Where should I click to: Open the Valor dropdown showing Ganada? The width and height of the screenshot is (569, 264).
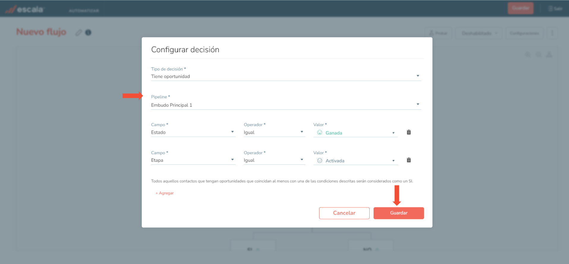[355, 133]
